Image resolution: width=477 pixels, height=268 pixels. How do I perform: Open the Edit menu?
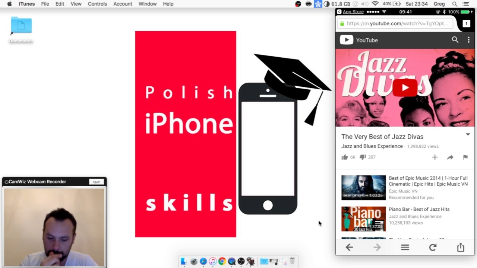(x=60, y=4)
